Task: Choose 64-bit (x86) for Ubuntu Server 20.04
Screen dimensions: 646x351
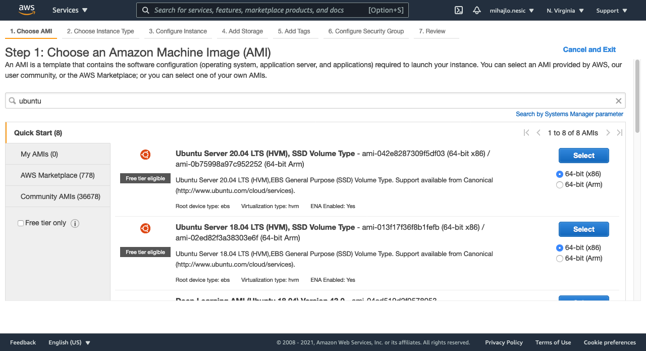Action: tap(559, 174)
